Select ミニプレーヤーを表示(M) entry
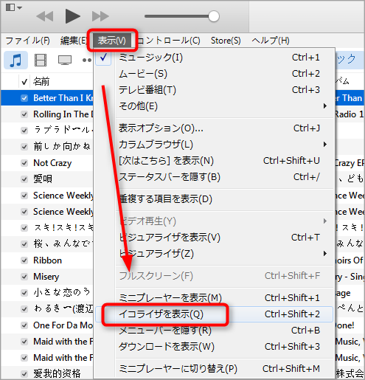Screen dimensions: 365x380 pos(213,297)
